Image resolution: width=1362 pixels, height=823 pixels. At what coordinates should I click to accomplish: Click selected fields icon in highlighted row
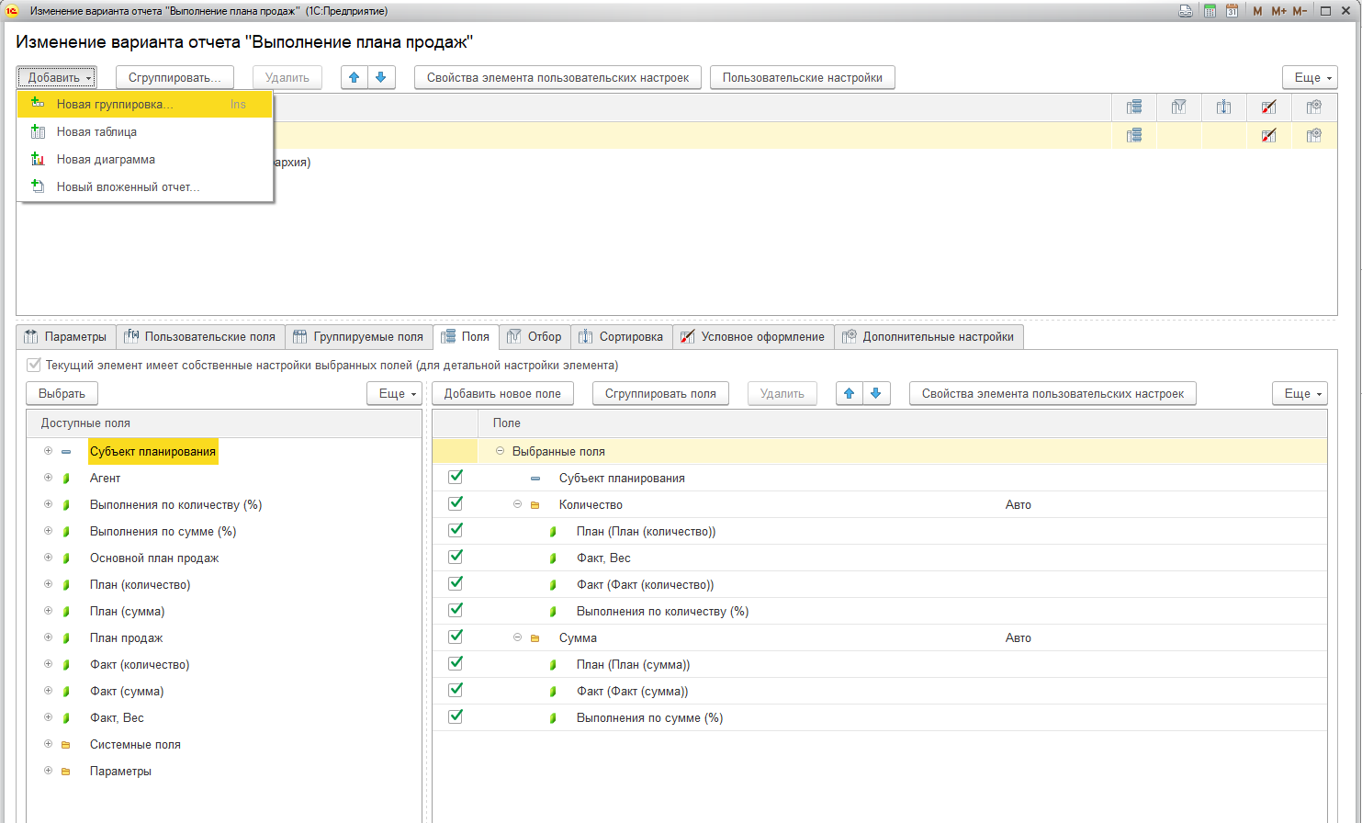pos(1134,135)
